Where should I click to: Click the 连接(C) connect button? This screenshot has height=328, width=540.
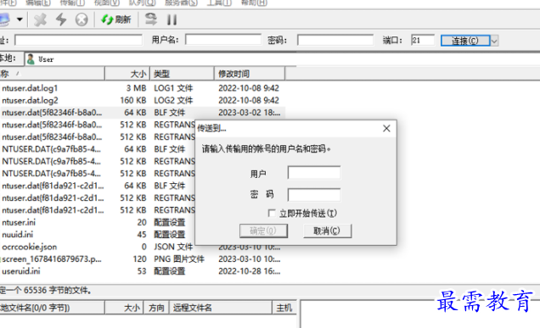pos(465,41)
